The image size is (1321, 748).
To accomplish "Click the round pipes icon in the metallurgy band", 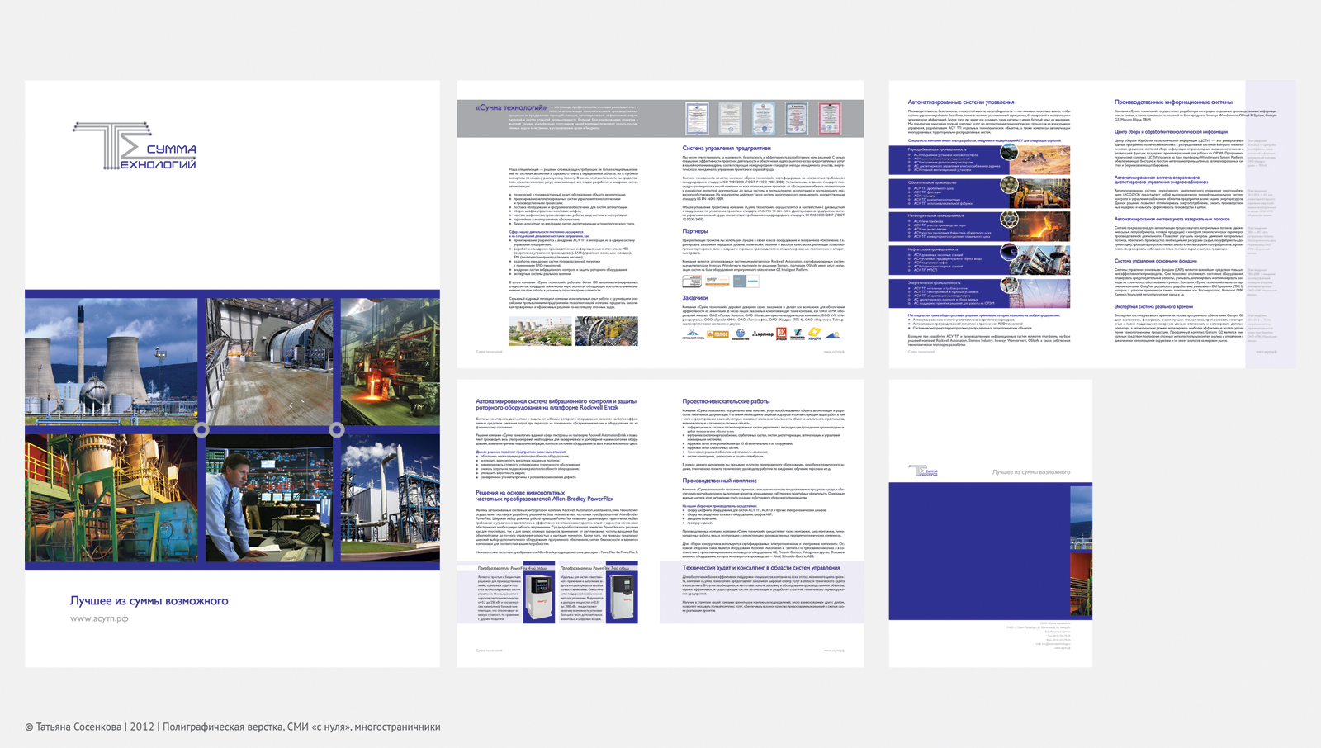I will (x=1009, y=219).
